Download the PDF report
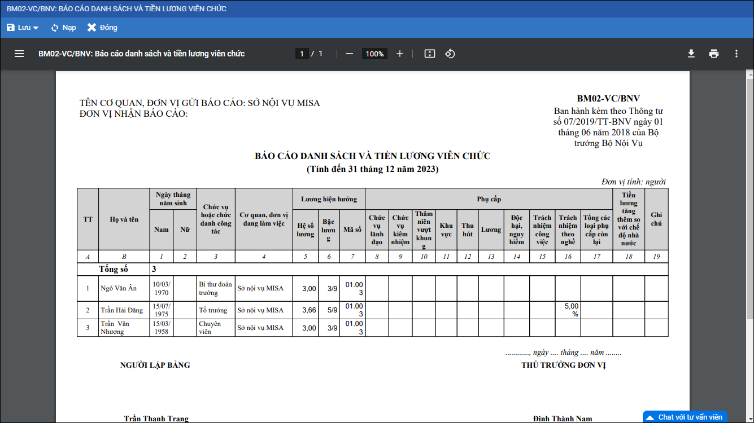 coord(691,54)
